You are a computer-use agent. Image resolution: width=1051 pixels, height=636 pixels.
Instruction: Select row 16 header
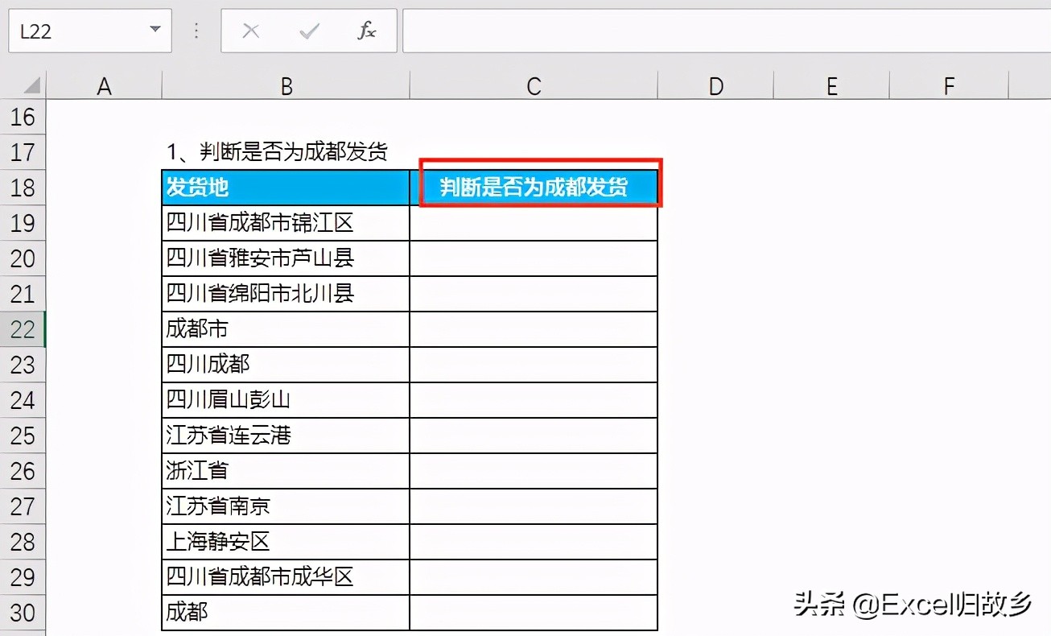click(23, 117)
